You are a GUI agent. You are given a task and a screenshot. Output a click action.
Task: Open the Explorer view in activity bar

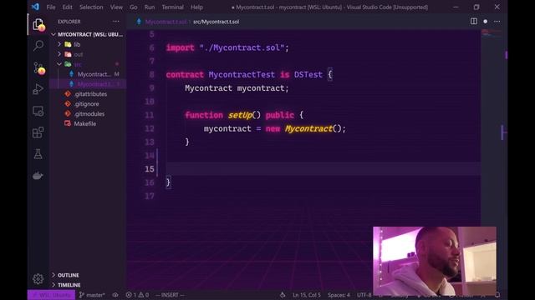click(x=38, y=24)
